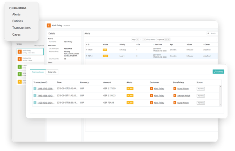
Task: Switch to the Rule Info tab
Action: point(52,72)
